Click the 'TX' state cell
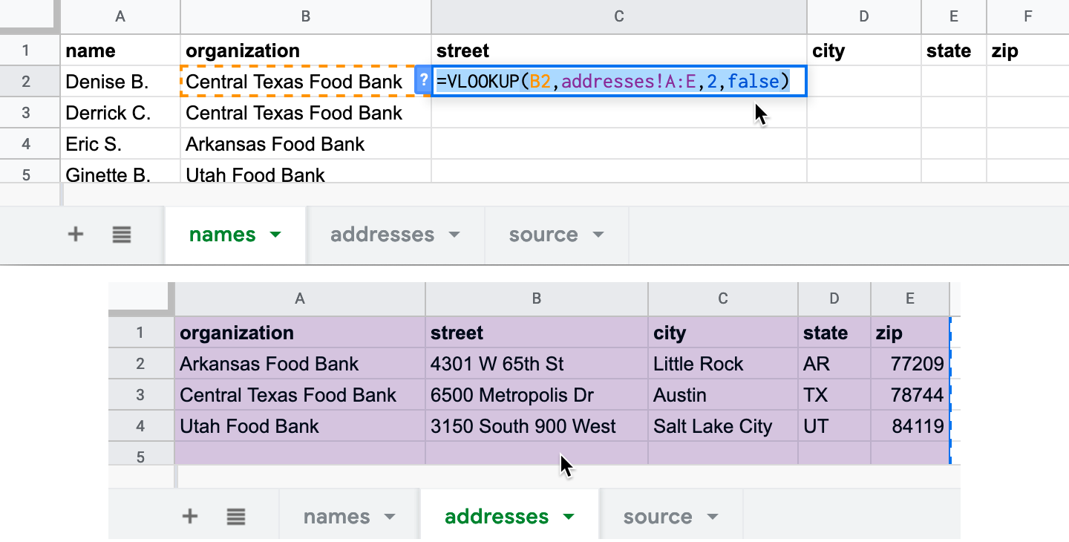Viewport: 1069px width, 542px height. (834, 395)
